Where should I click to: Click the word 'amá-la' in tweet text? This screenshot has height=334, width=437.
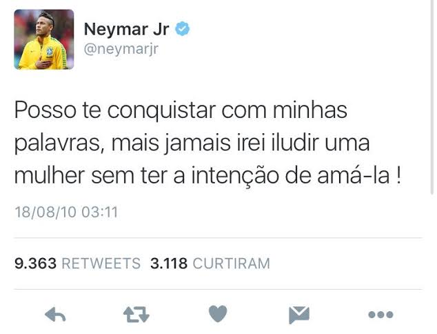tap(354, 175)
